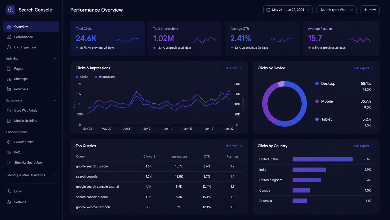Click the Overview home icon
This screenshot has height=220, width=390.
pyautogui.click(x=9, y=27)
